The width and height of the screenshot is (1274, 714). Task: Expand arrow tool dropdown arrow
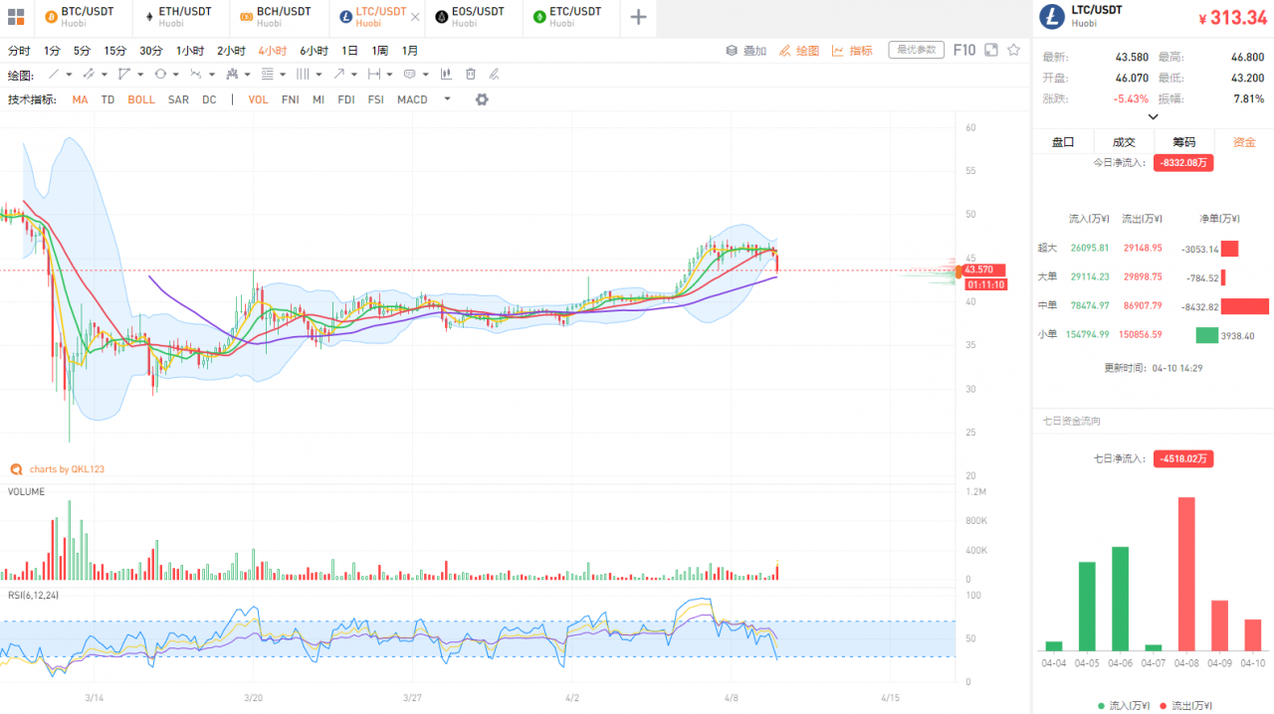(x=354, y=74)
